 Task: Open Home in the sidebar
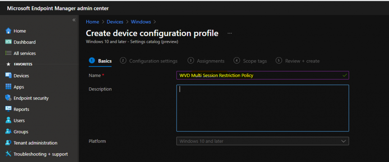[20, 31]
